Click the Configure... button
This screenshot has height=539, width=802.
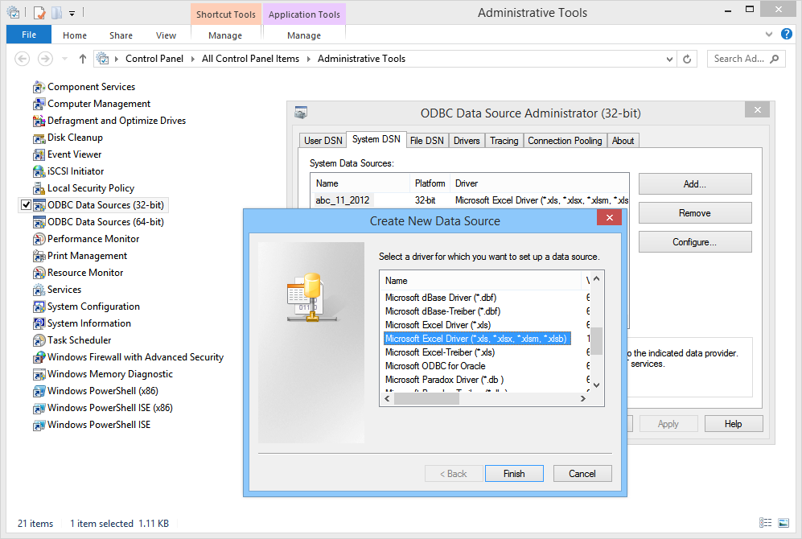(x=694, y=242)
